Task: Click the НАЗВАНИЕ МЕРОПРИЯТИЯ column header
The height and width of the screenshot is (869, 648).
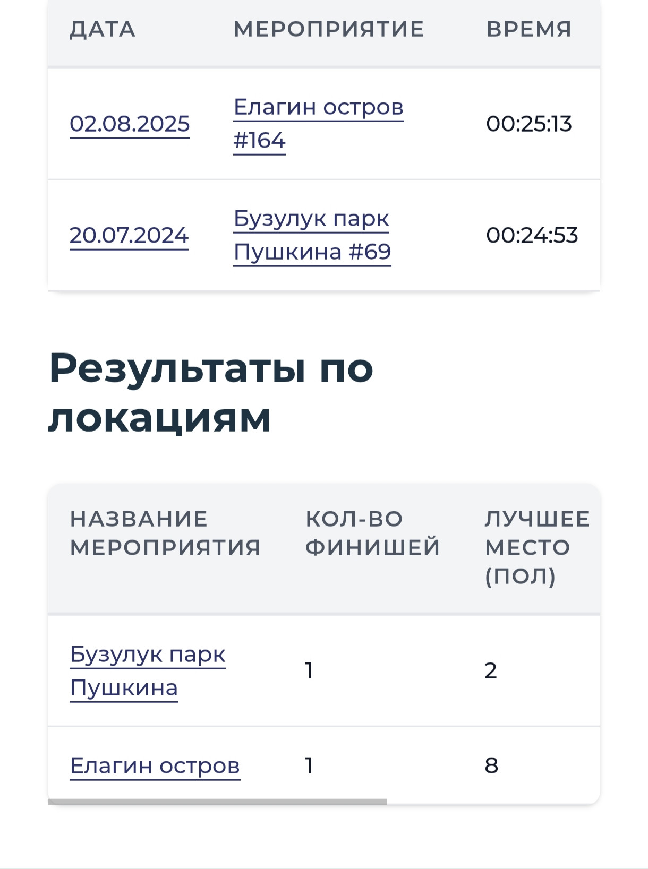Action: coord(165,533)
